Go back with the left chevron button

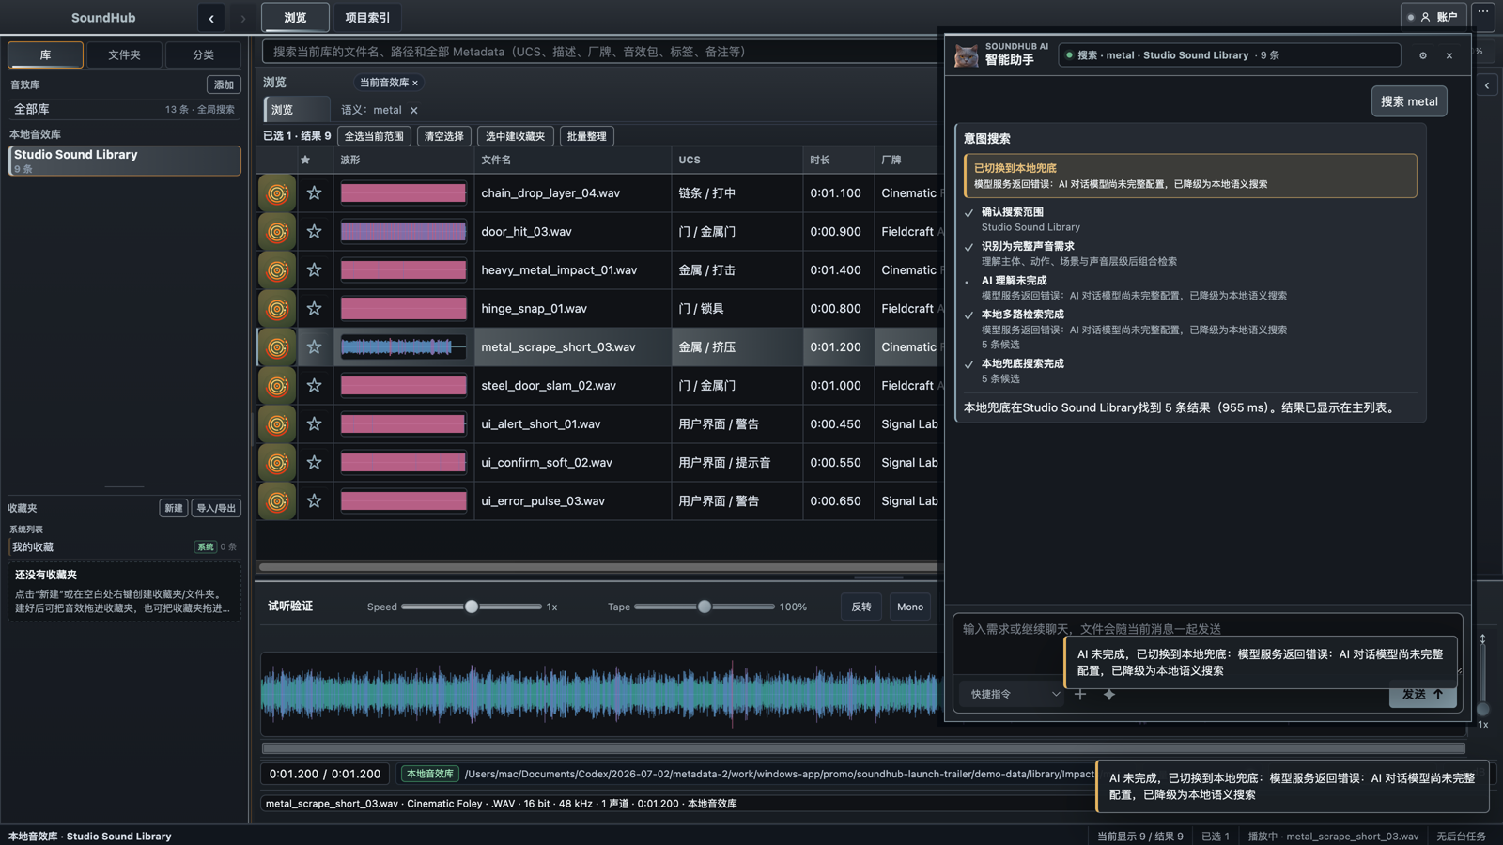211,18
